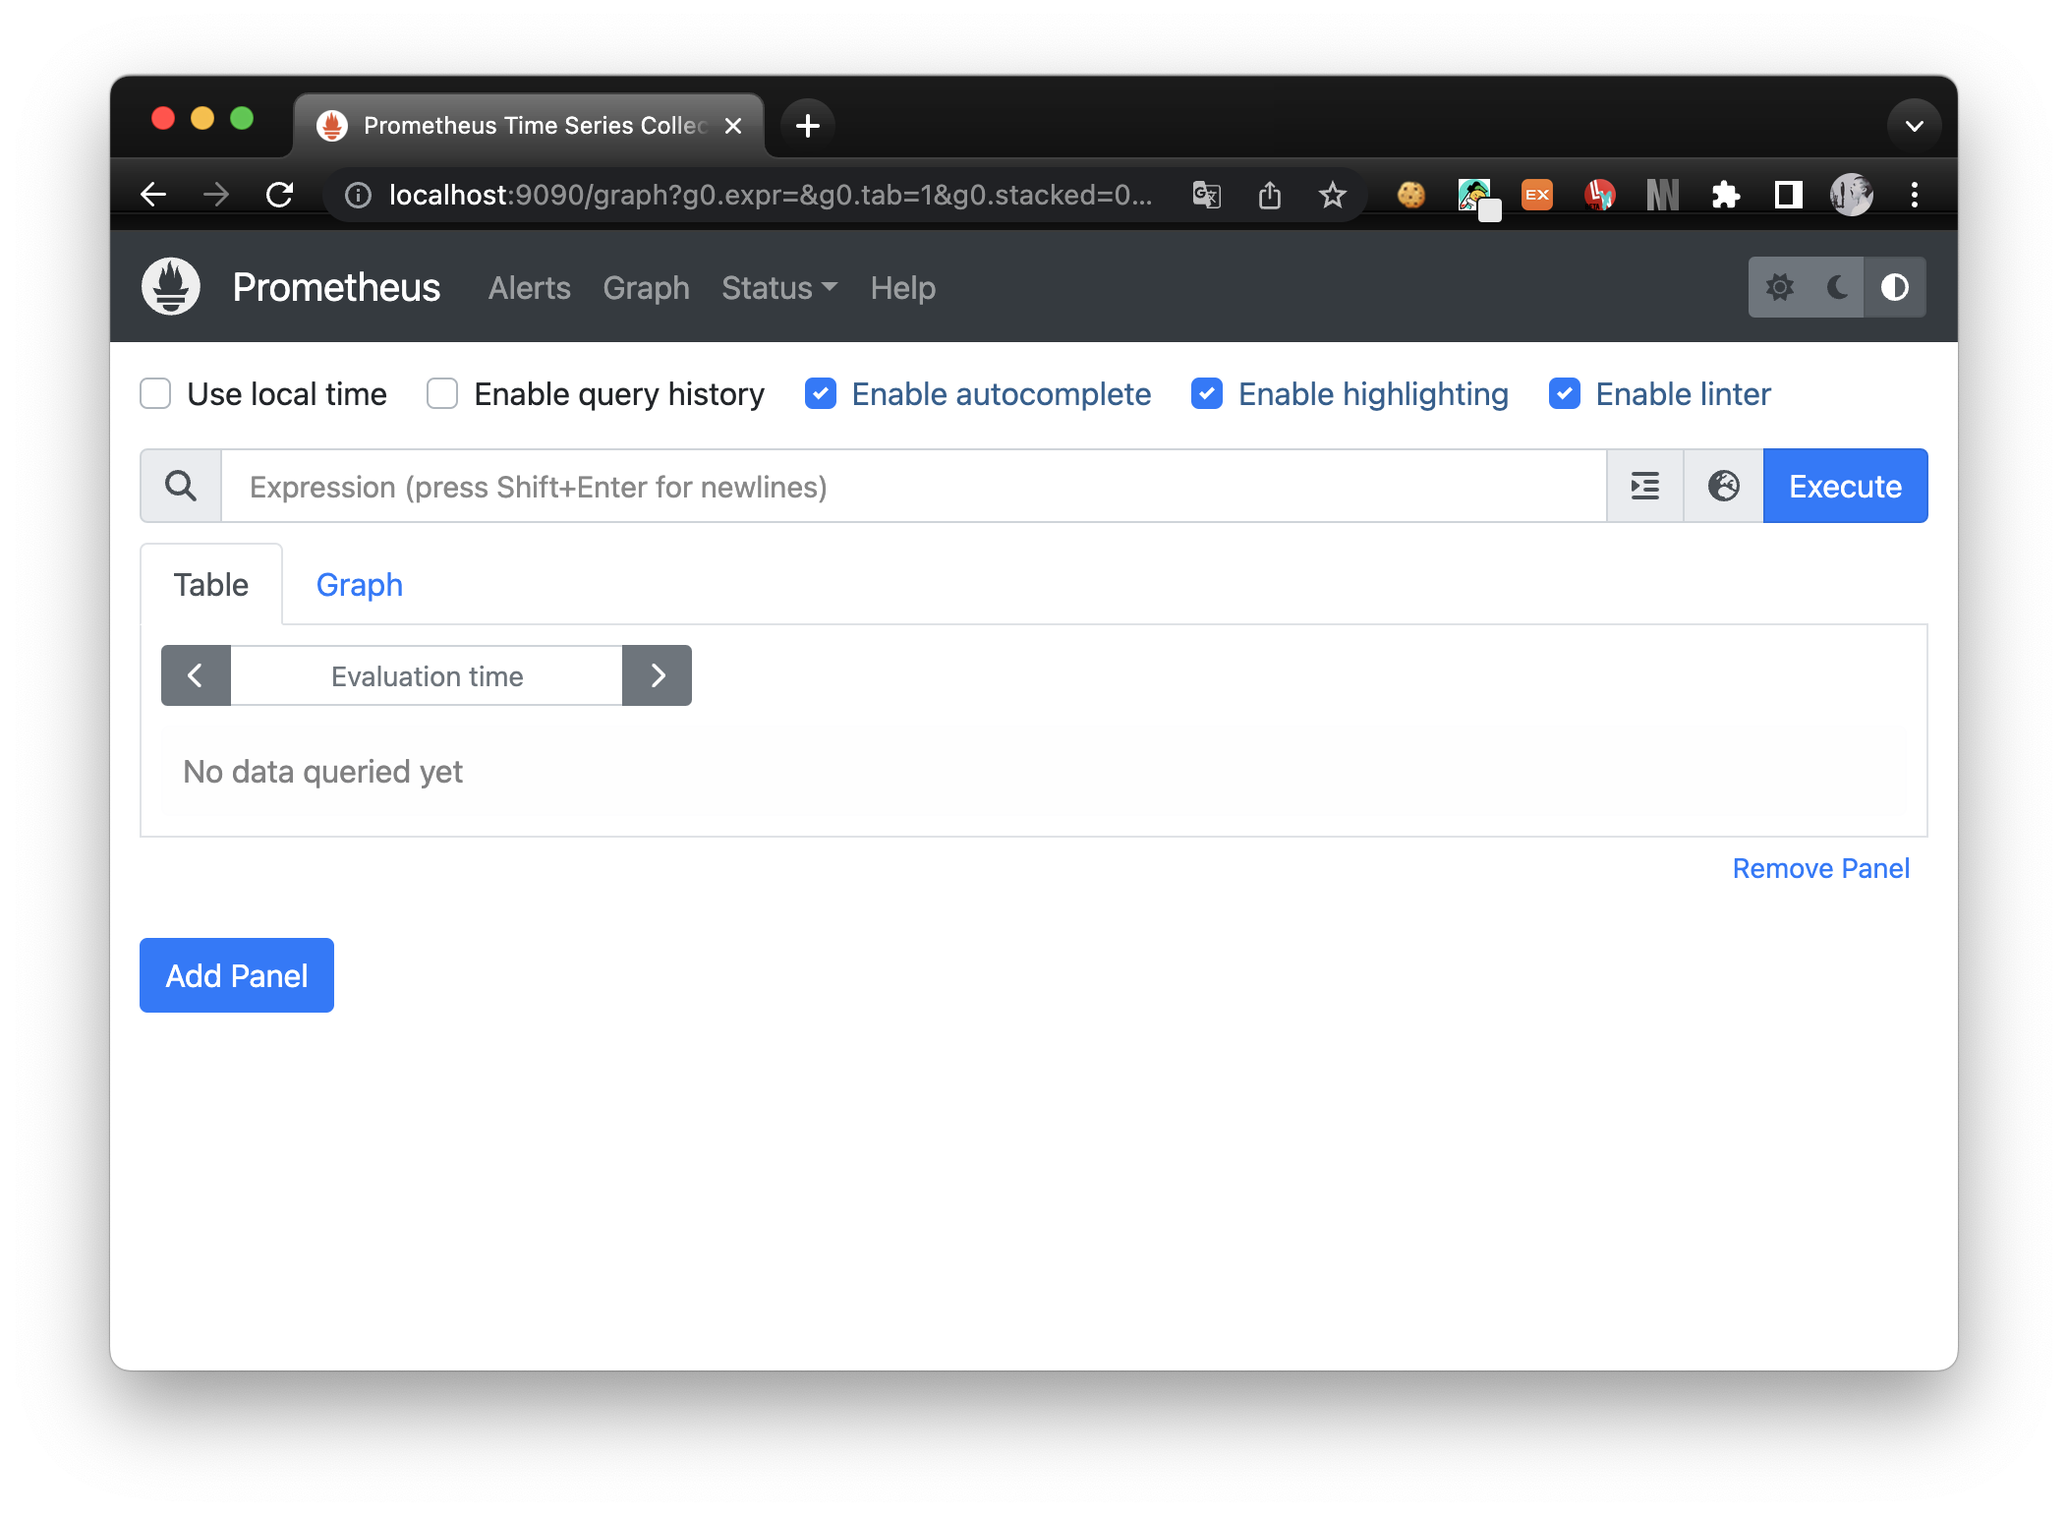Switch to the Graph panel tab
The width and height of the screenshot is (2068, 1516).
359,585
